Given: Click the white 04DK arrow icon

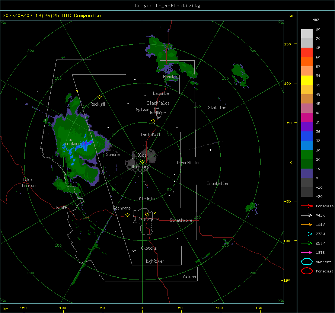Looking at the screenshot, I should click(x=307, y=215).
